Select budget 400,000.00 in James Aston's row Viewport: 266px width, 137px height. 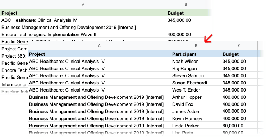pyautogui.click(x=239, y=111)
